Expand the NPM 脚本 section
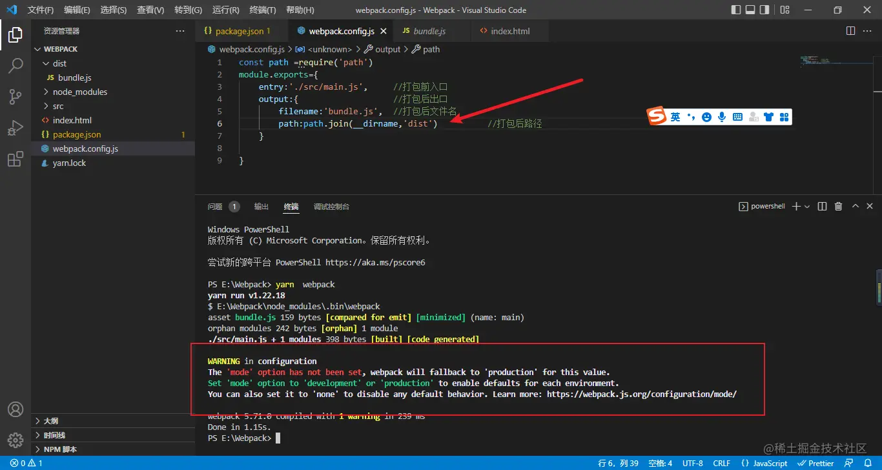Screen dimensions: 882x470 (x=113, y=449)
